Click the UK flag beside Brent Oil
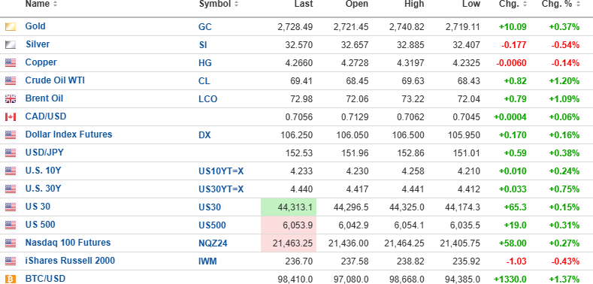The width and height of the screenshot is (593, 284). pos(11,98)
